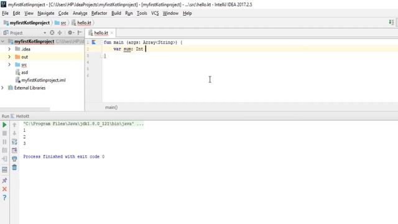Click the Project tool window title
This screenshot has height=224, width=398.
click(16, 33)
